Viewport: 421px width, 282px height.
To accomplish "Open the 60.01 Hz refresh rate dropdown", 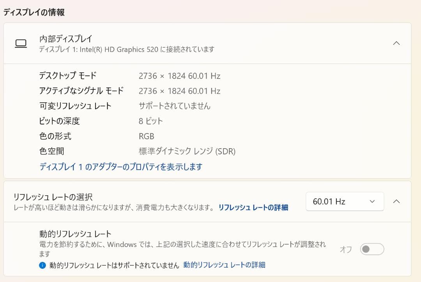I will (x=345, y=201).
